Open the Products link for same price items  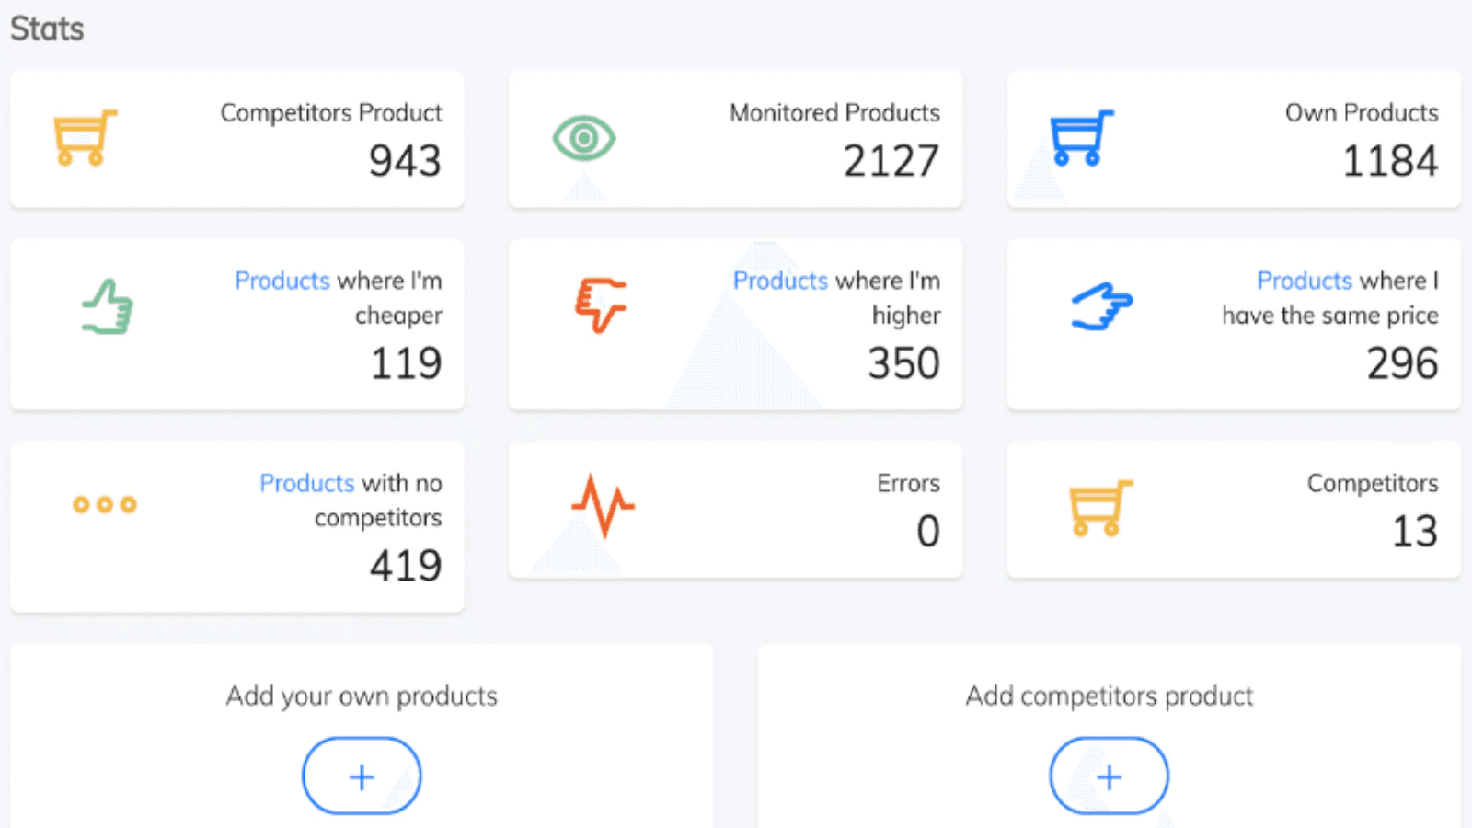(x=1305, y=281)
